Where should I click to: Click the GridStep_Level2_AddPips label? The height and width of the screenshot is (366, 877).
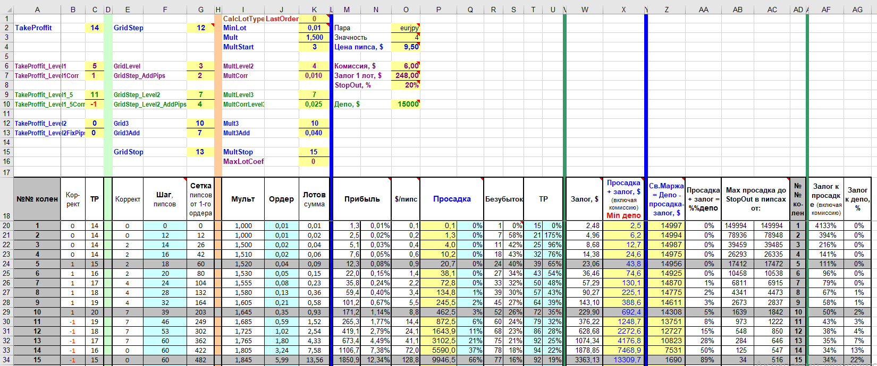150,104
